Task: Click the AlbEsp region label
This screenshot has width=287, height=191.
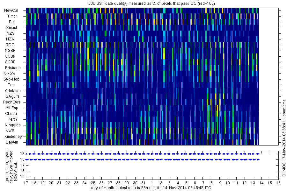Action: tap(12, 108)
